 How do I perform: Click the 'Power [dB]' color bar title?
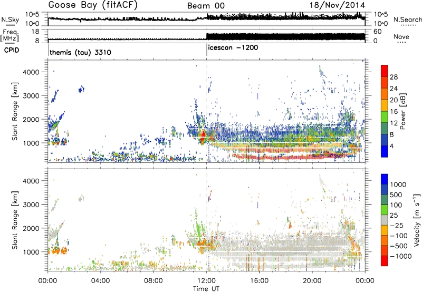402,111
